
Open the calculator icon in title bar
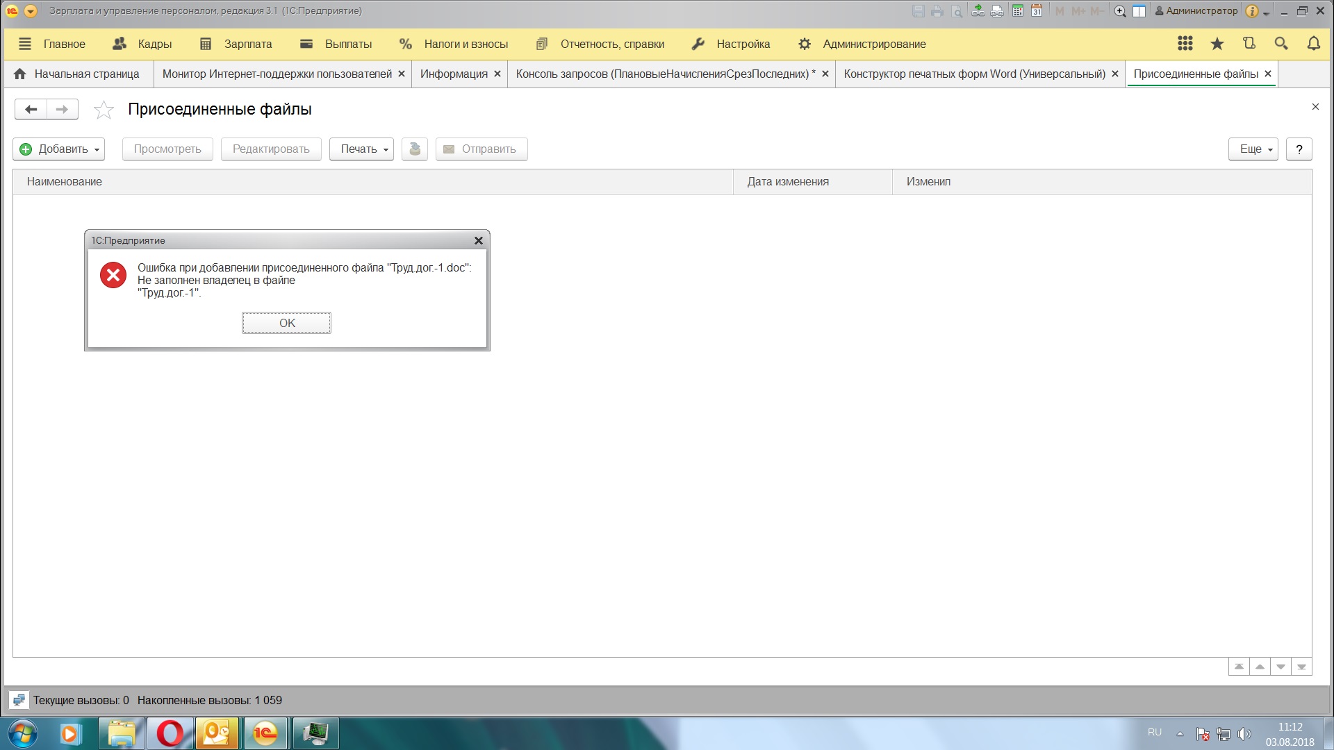click(1017, 11)
